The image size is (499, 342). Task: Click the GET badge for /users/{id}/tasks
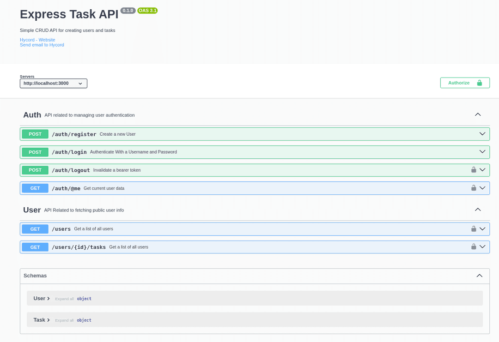click(x=35, y=247)
